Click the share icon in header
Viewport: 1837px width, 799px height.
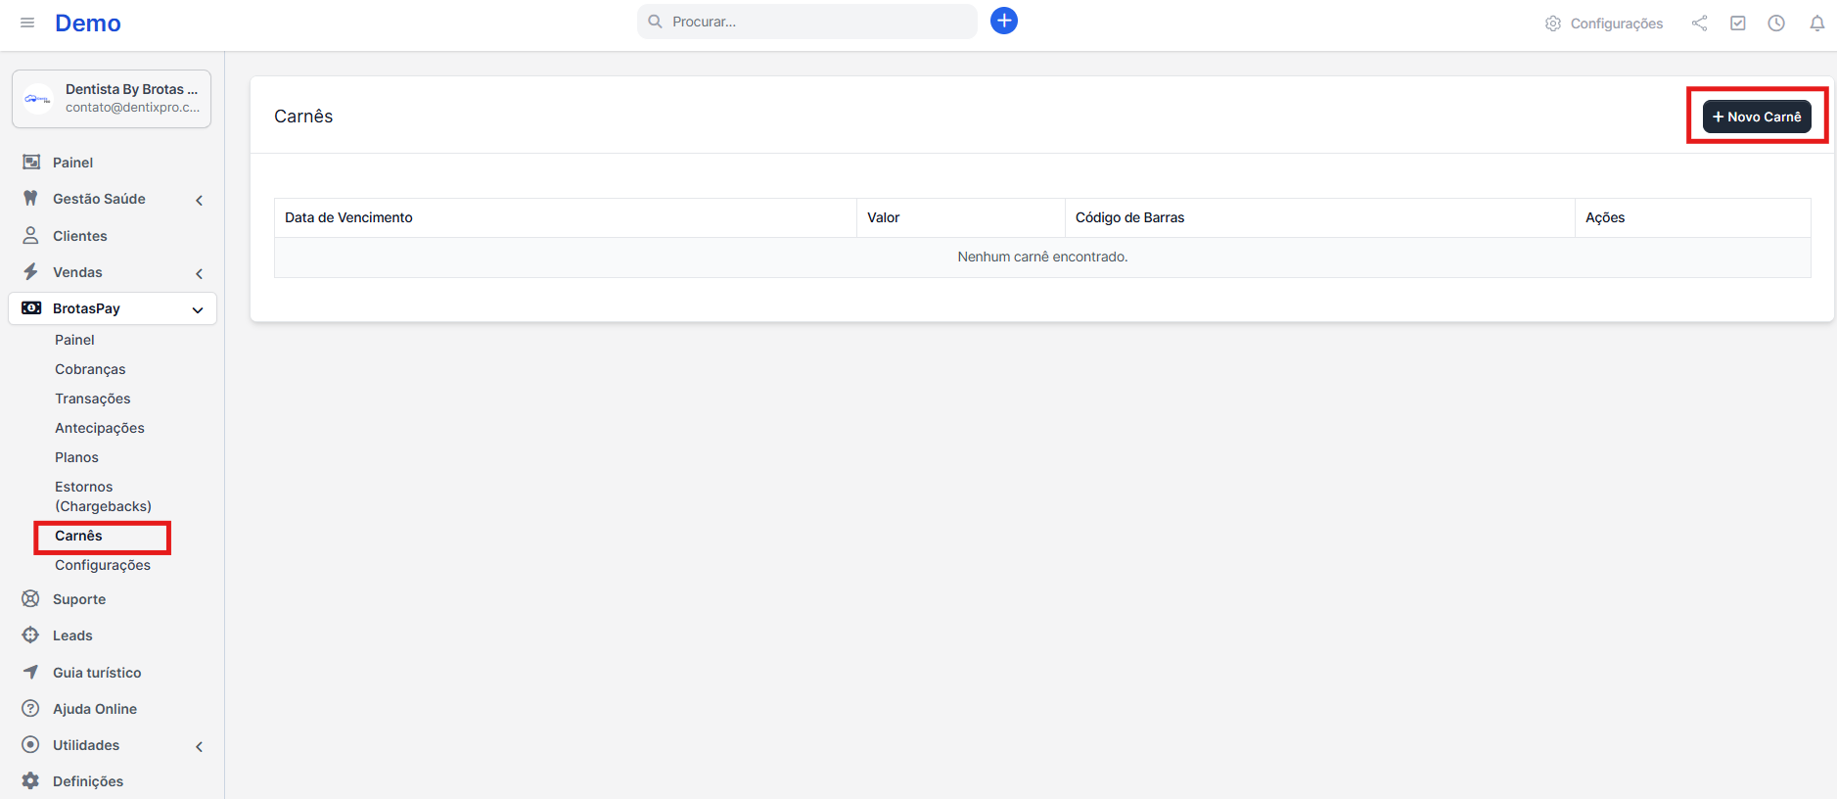(1699, 23)
